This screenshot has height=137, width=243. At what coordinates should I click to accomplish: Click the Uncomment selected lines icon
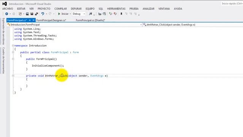[x=104, y=14]
